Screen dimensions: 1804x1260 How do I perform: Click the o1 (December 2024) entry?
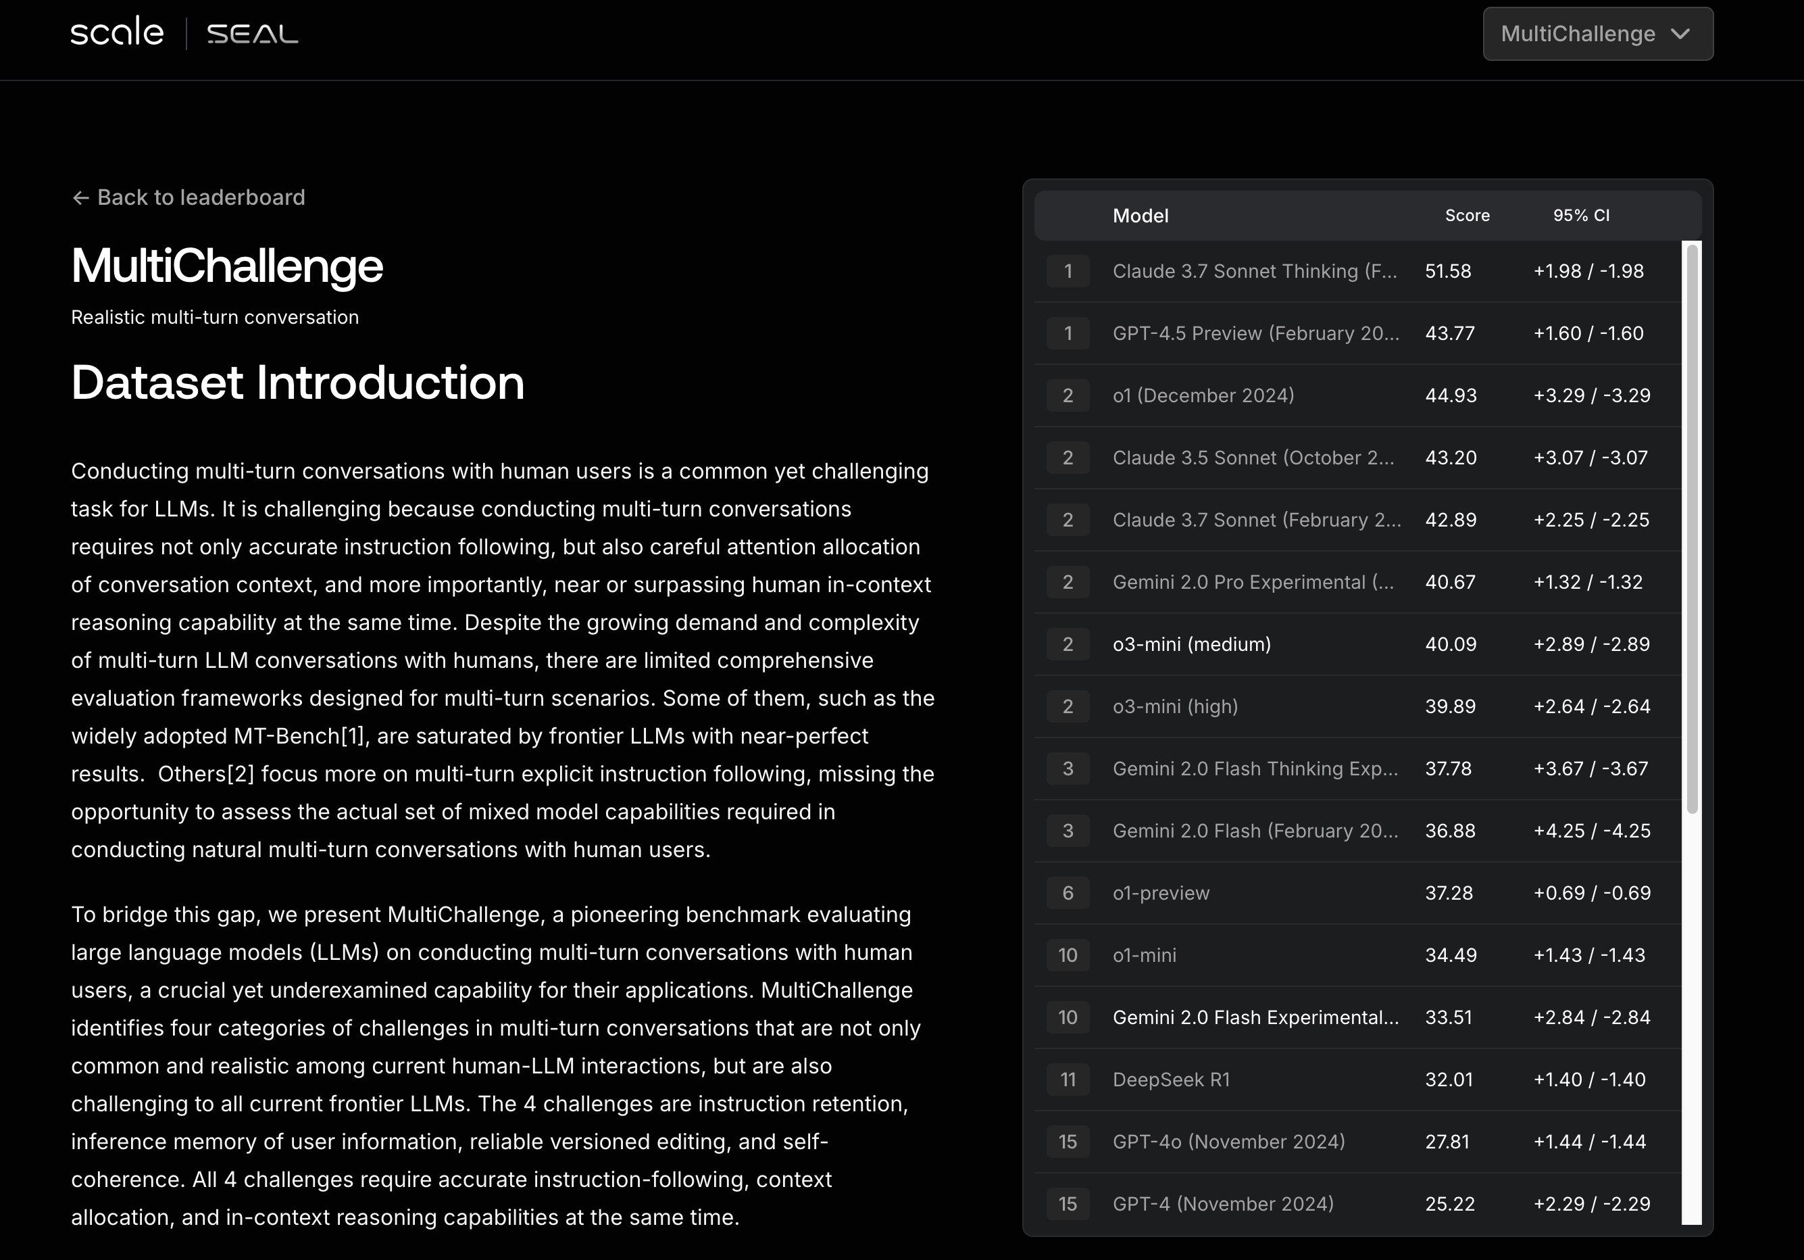point(1203,395)
